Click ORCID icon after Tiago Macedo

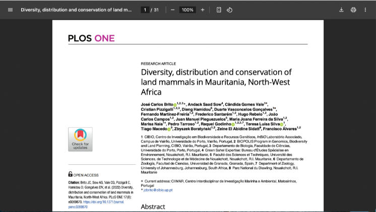[x=169, y=129]
